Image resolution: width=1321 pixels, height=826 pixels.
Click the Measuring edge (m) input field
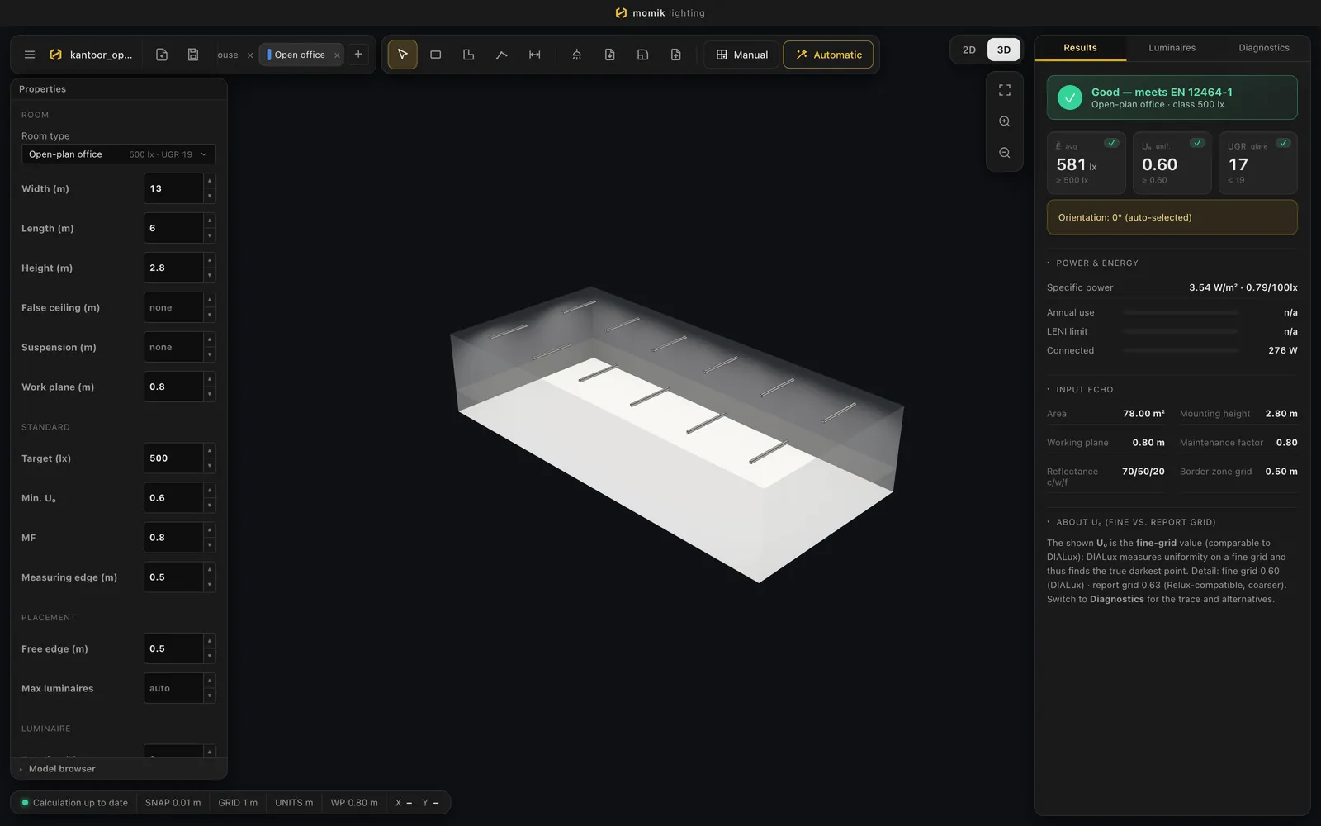[x=173, y=577]
